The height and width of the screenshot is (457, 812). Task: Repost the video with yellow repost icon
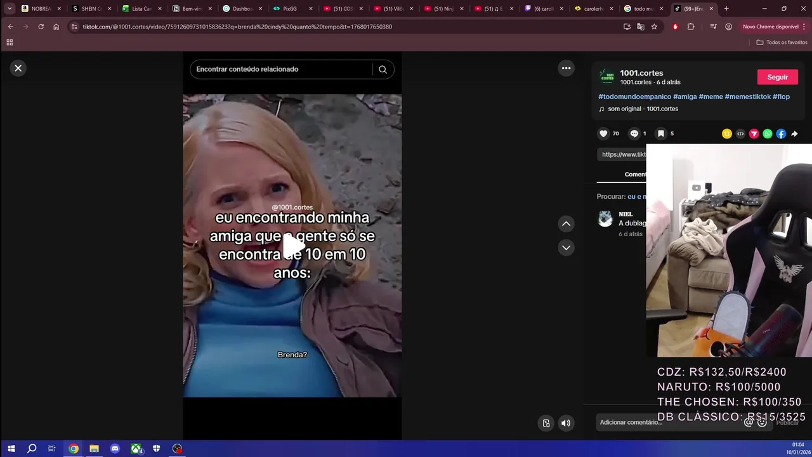[x=727, y=133]
